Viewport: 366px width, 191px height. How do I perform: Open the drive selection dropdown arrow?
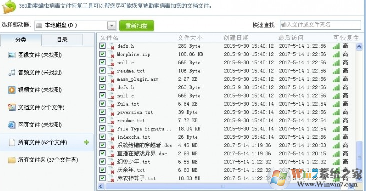(x=112, y=25)
